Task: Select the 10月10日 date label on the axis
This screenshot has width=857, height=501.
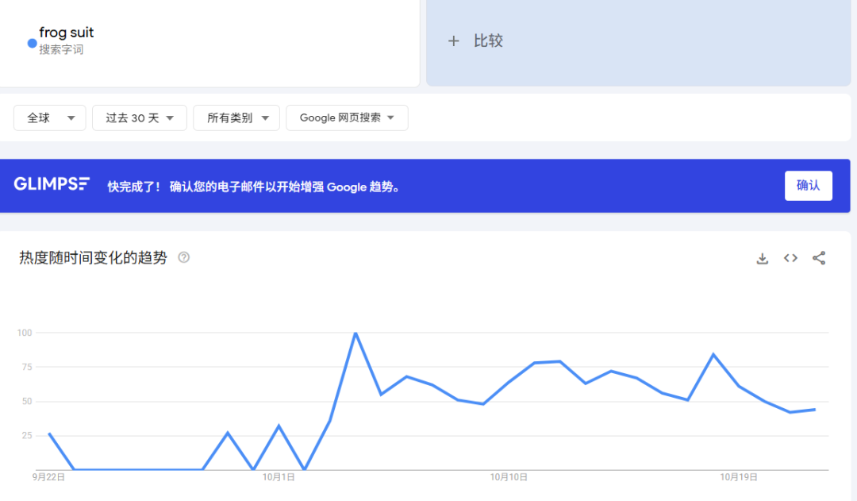Action: 509,477
